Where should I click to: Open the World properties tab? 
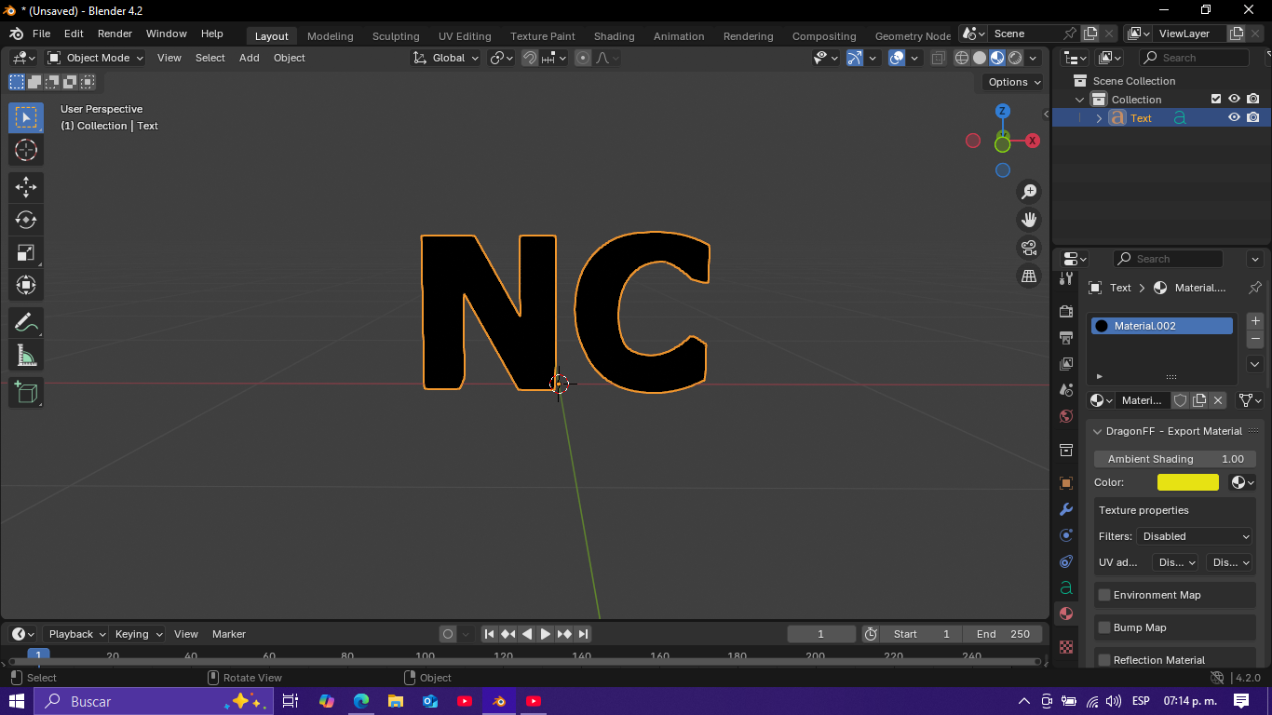[1066, 415]
